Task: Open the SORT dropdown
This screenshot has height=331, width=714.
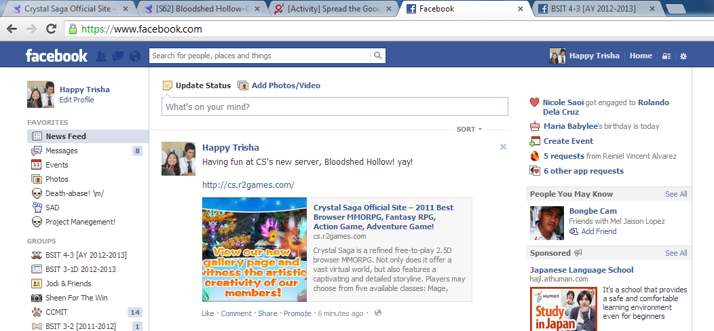Action: 469,129
